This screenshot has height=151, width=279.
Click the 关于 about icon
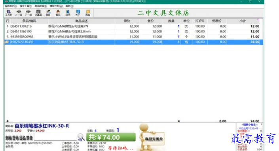pyautogui.click(x=78, y=13)
